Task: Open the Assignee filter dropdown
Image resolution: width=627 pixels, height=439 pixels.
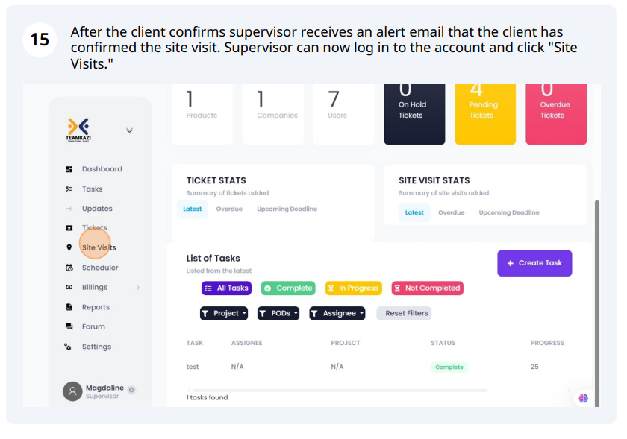Action: click(337, 314)
